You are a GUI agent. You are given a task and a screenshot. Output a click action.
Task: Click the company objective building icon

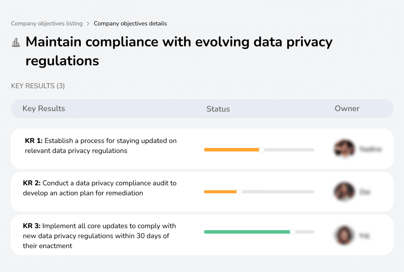tap(16, 42)
